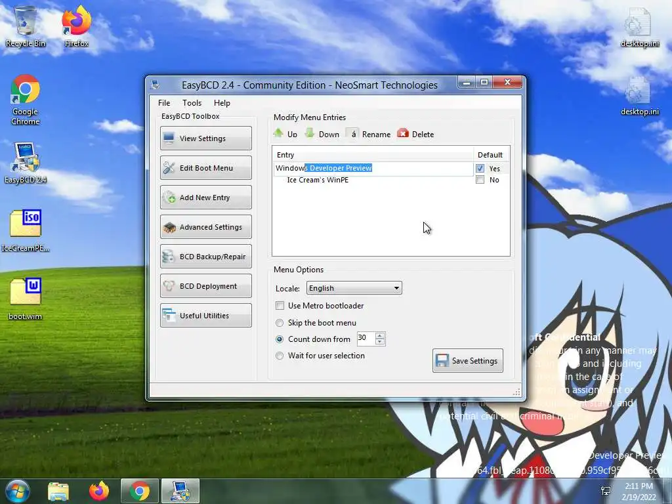The image size is (672, 504).
Task: Open the BCD Deployment section
Action: point(205,286)
